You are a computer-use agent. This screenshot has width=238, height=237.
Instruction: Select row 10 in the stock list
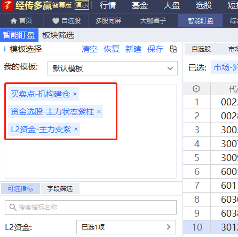tap(210, 227)
